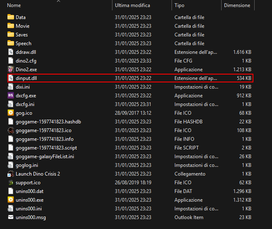Sort by the Tipo column header
Screen dimensions: 272x229
[179, 5]
